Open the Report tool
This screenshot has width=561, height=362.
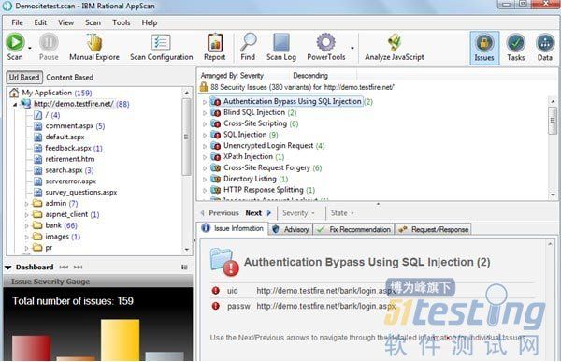point(215,47)
